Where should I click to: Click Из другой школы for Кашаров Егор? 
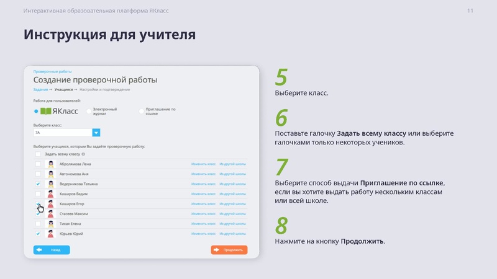[232, 204]
